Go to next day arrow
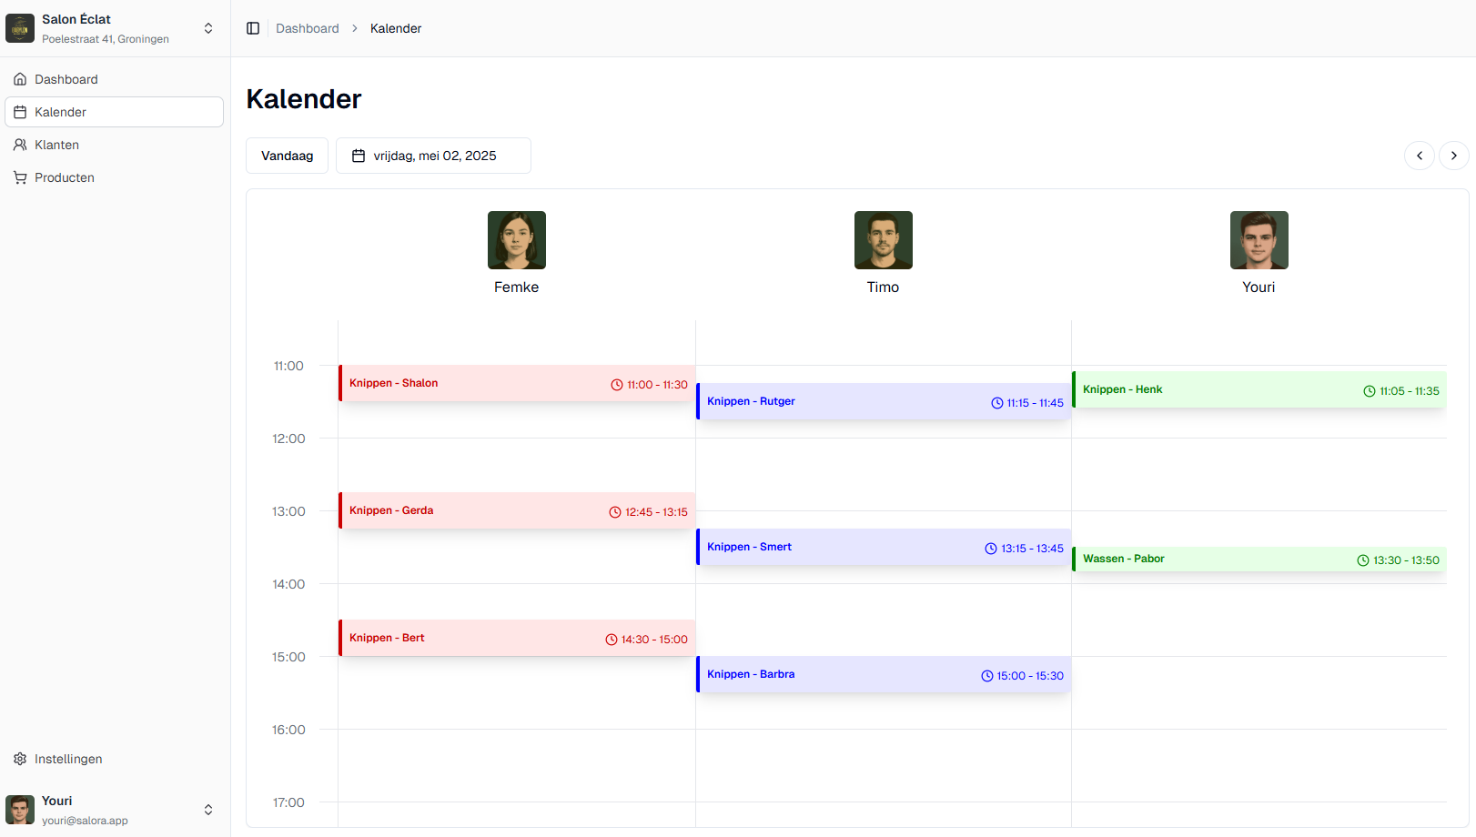This screenshot has width=1476, height=837. (x=1453, y=156)
